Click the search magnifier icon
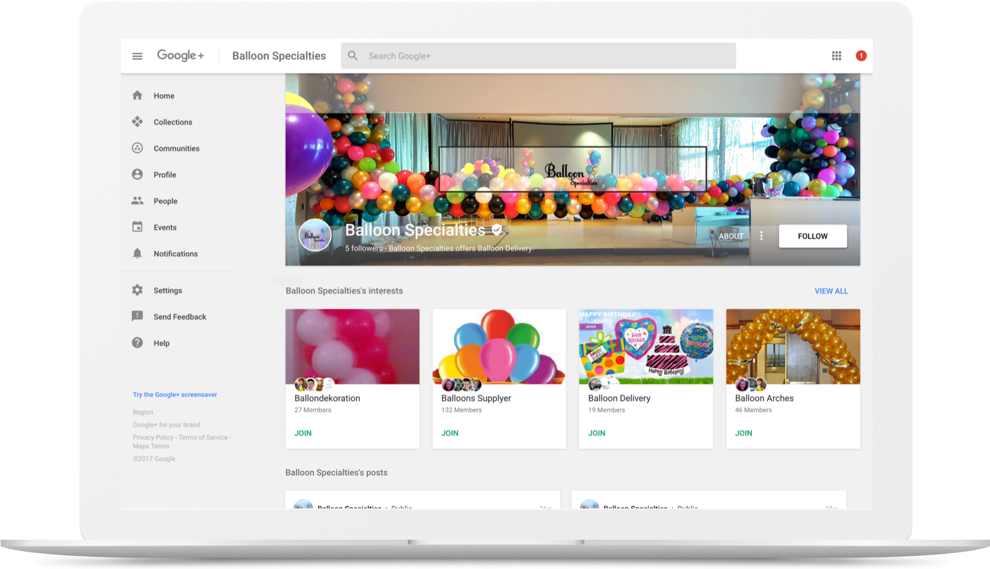This screenshot has height=569, width=990. [x=353, y=56]
